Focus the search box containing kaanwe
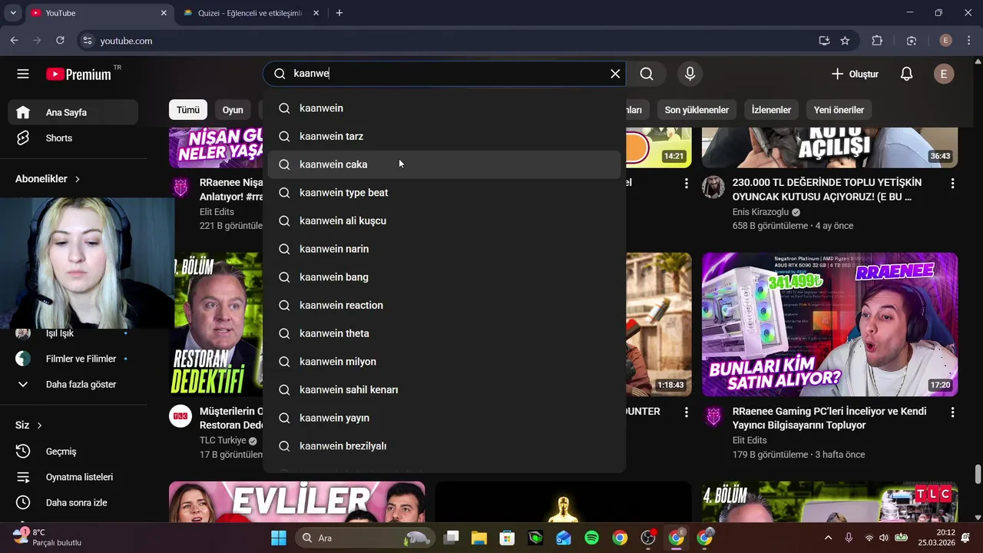 (x=445, y=74)
